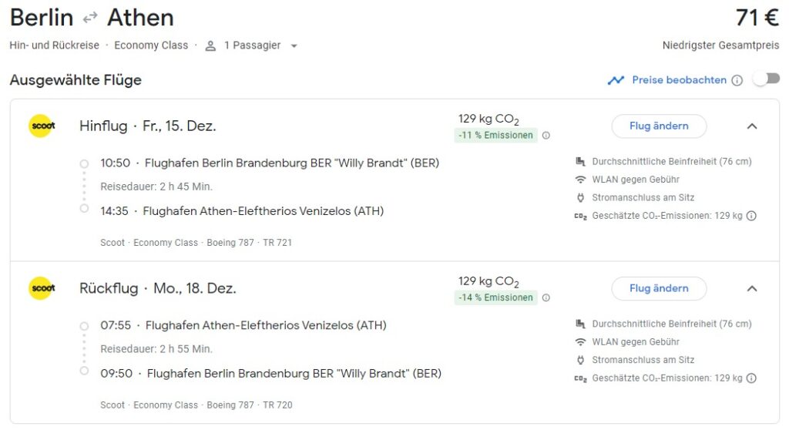Collapse the Hinflug flight details
The height and width of the screenshot is (430, 789).
tap(752, 126)
